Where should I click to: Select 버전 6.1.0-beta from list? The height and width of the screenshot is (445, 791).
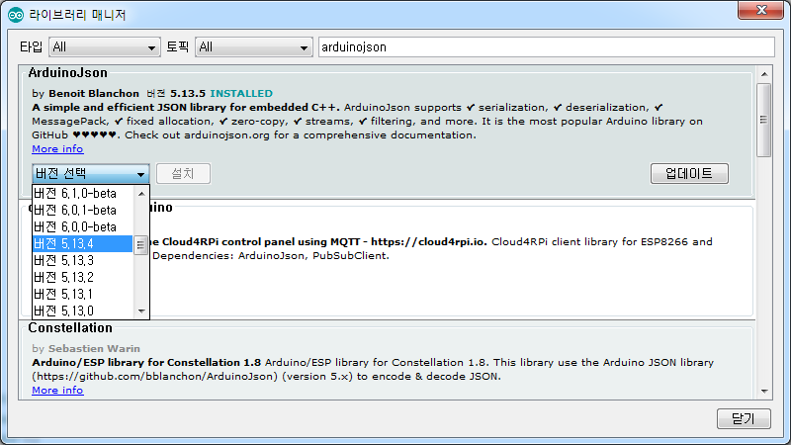coord(83,193)
